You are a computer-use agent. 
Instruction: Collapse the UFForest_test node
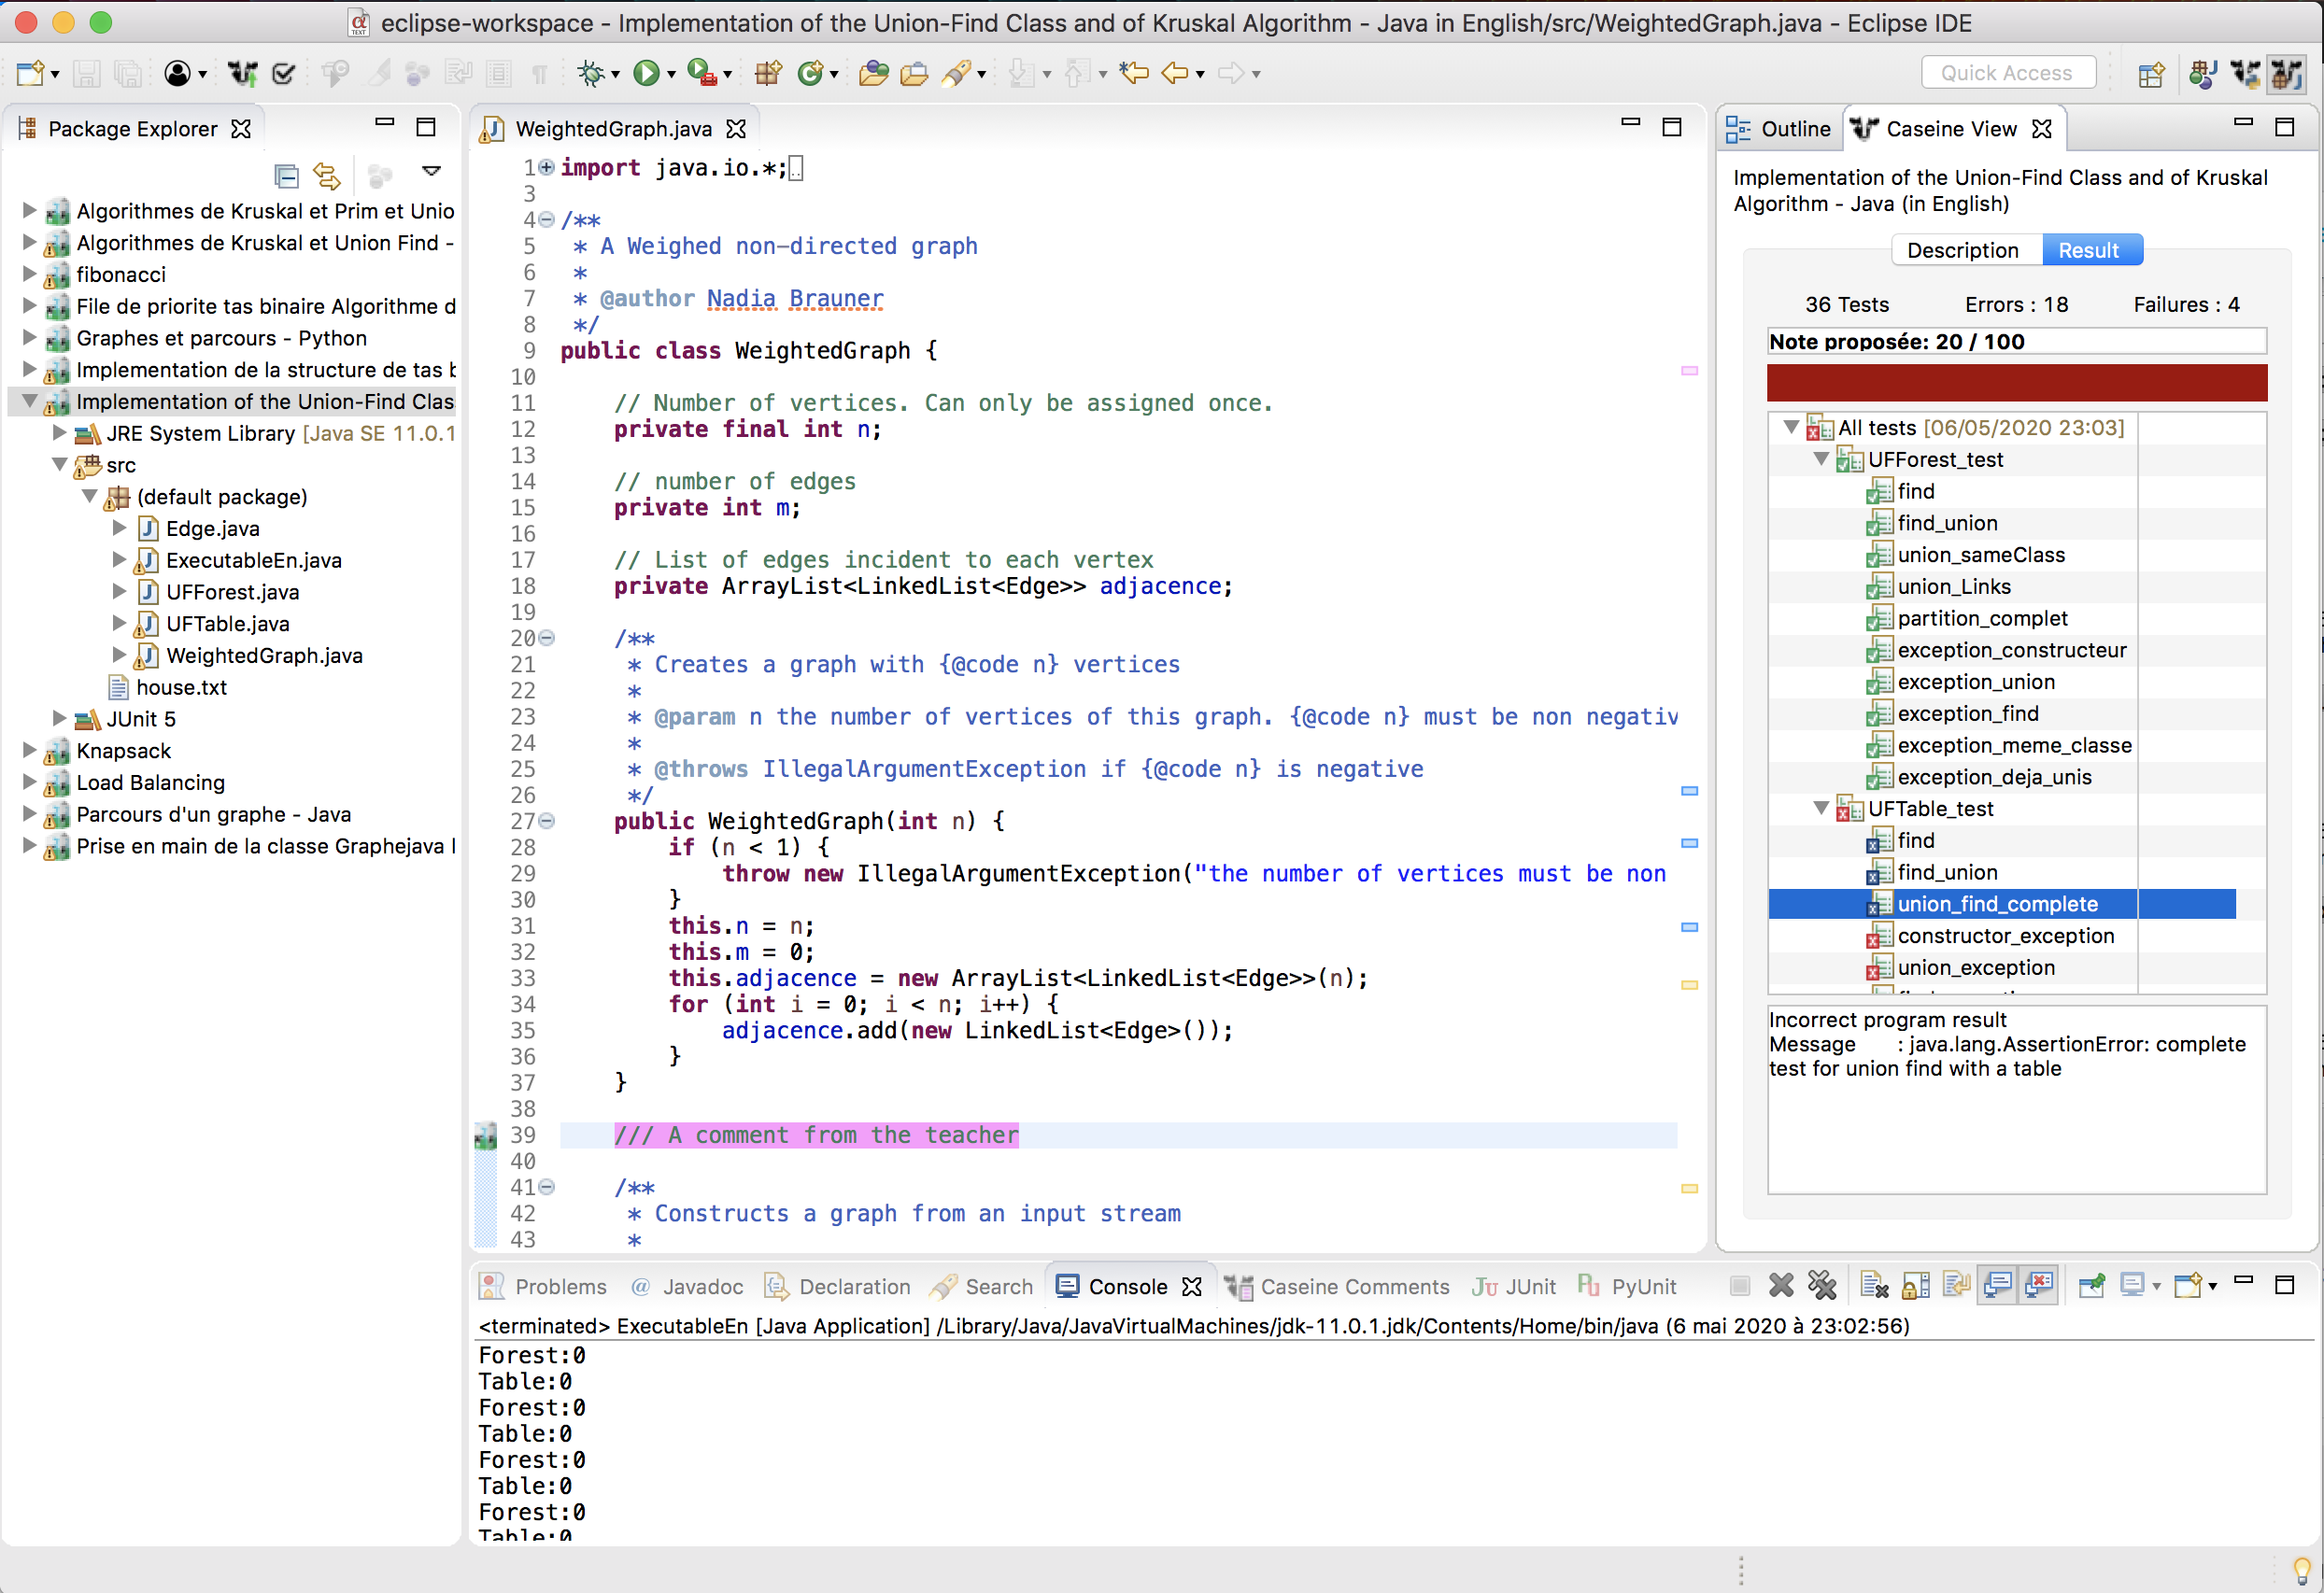click(1822, 458)
